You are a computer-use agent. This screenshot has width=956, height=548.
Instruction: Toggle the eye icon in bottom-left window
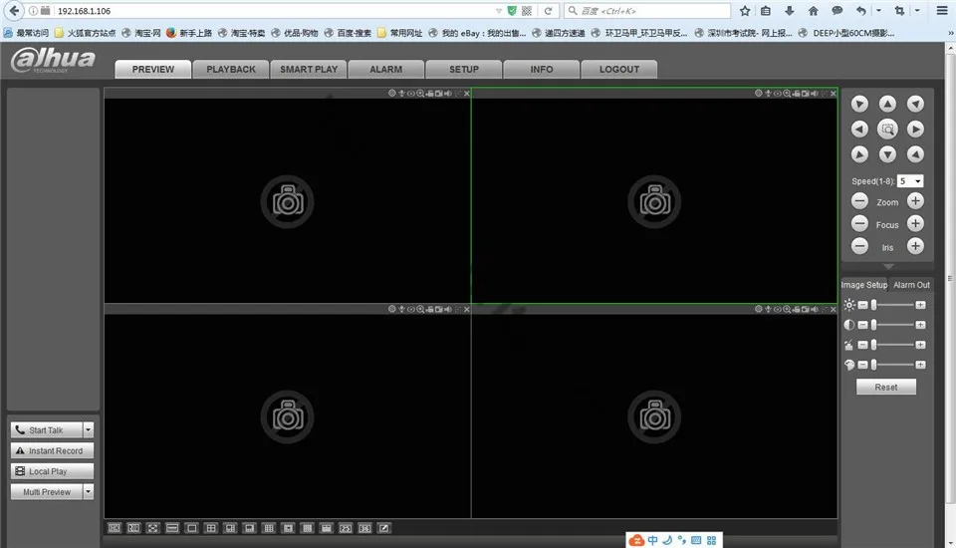point(411,310)
